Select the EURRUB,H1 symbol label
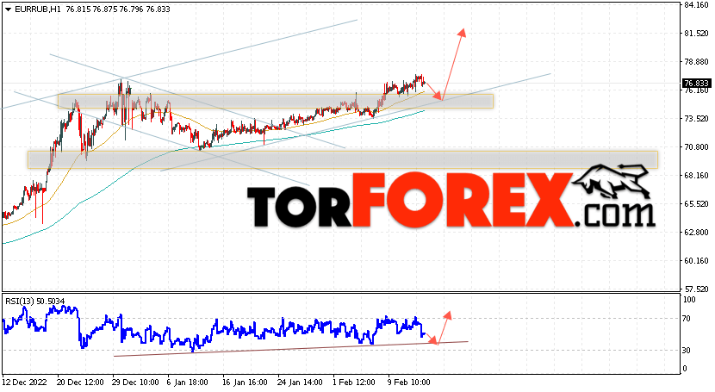 click(37, 9)
